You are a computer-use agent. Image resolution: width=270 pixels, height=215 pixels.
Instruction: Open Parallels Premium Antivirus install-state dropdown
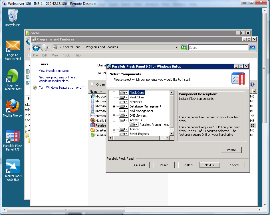tap(134, 125)
